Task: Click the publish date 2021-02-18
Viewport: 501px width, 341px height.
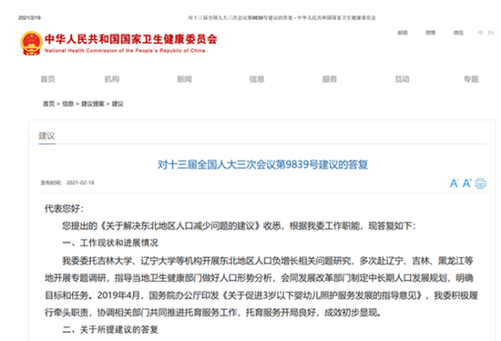Action: click(80, 182)
